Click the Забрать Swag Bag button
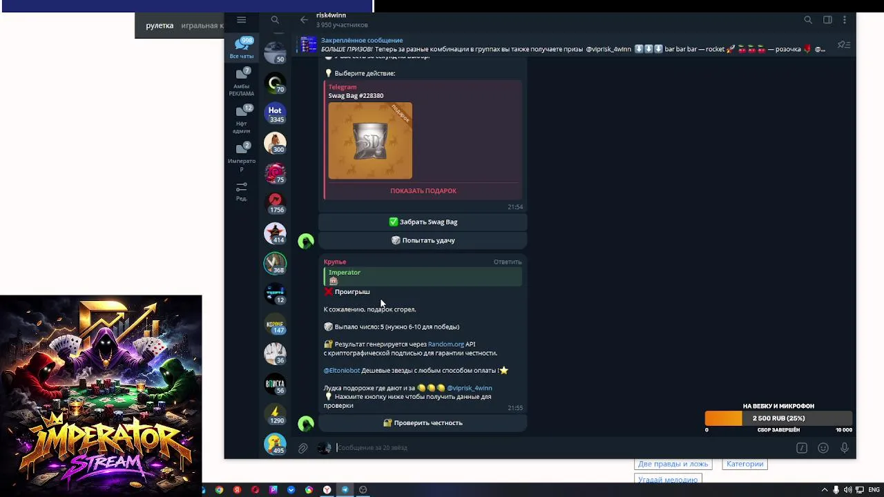 (423, 222)
